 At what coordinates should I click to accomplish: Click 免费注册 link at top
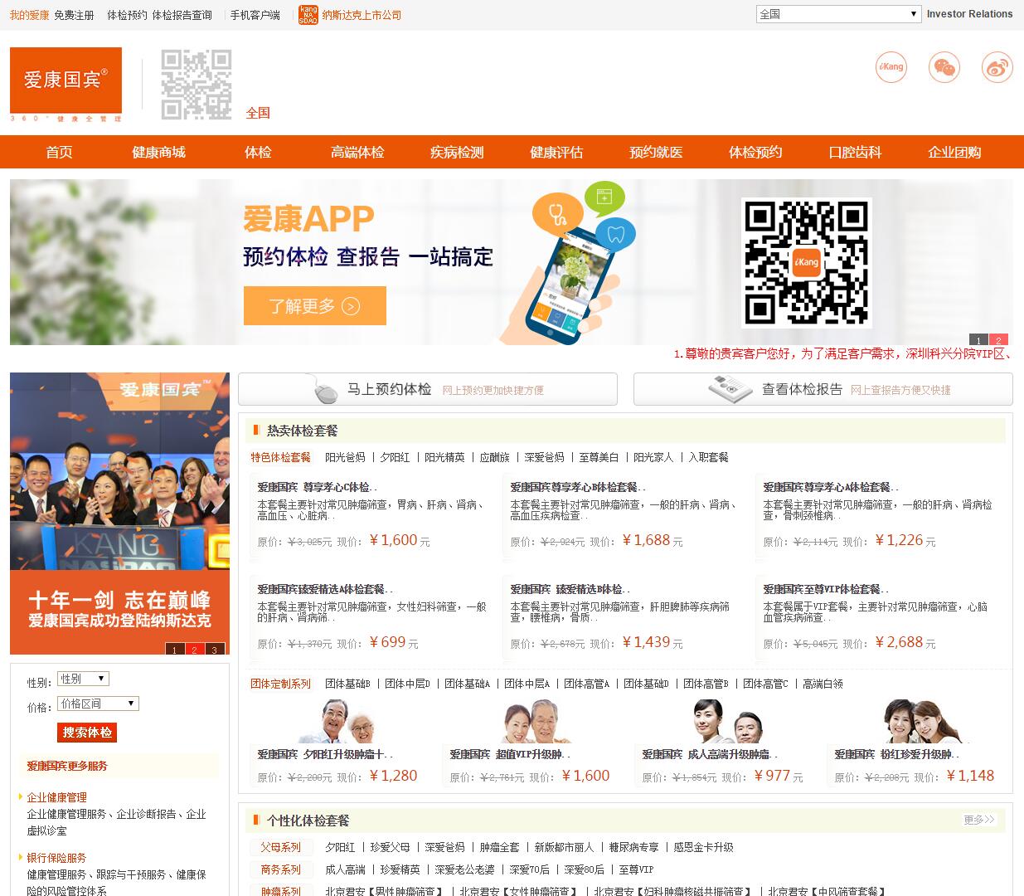pyautogui.click(x=74, y=15)
